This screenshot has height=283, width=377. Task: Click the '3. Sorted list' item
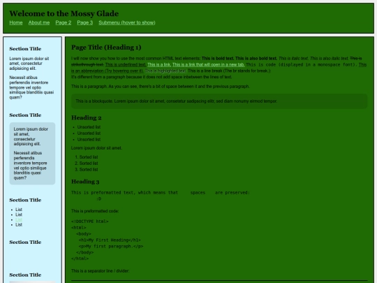(87, 170)
